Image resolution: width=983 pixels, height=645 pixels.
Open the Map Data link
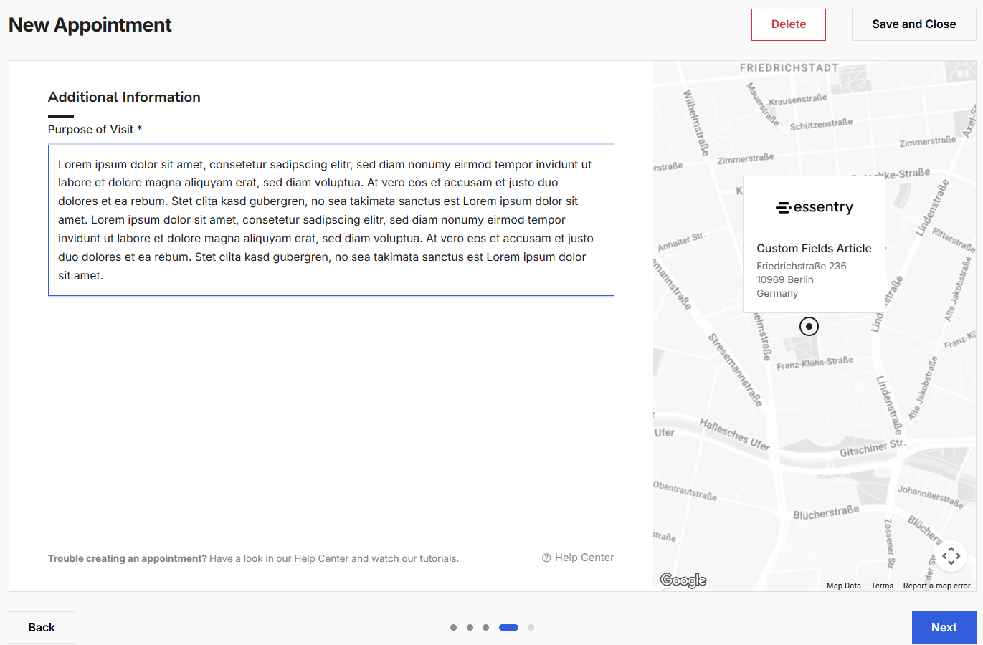tap(843, 586)
